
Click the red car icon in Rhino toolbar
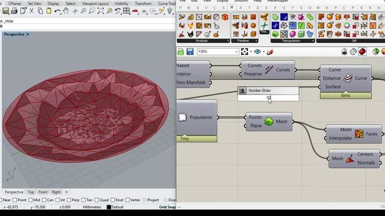135,11
